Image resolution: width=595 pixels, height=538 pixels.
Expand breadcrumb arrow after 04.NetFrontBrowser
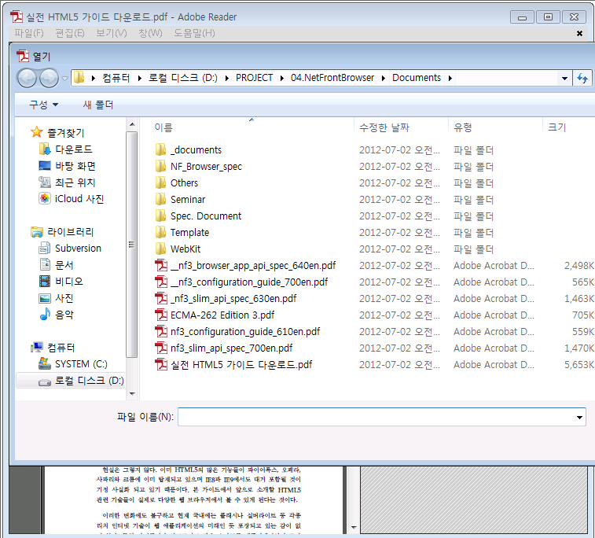pos(384,78)
